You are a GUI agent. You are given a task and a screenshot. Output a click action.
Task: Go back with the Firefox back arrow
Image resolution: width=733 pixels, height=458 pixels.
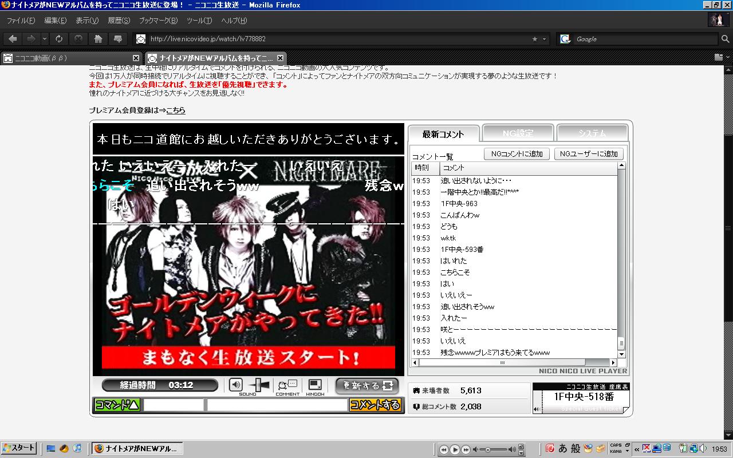pyautogui.click(x=13, y=39)
